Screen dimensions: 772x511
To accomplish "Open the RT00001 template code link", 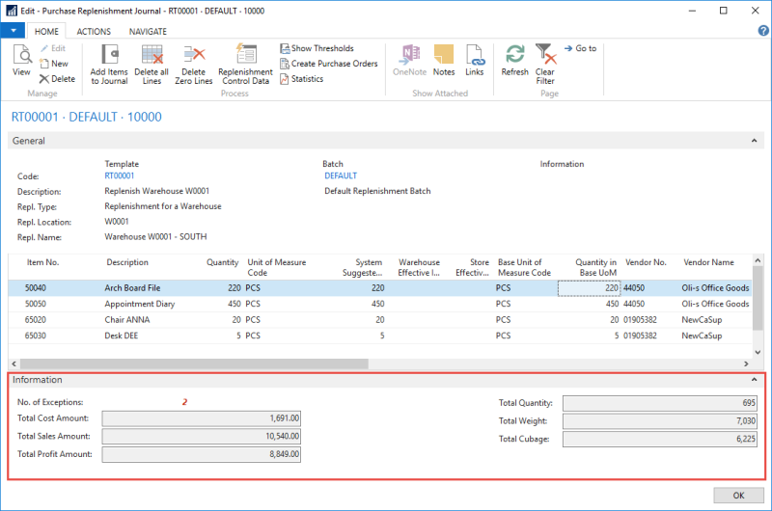I will [120, 176].
